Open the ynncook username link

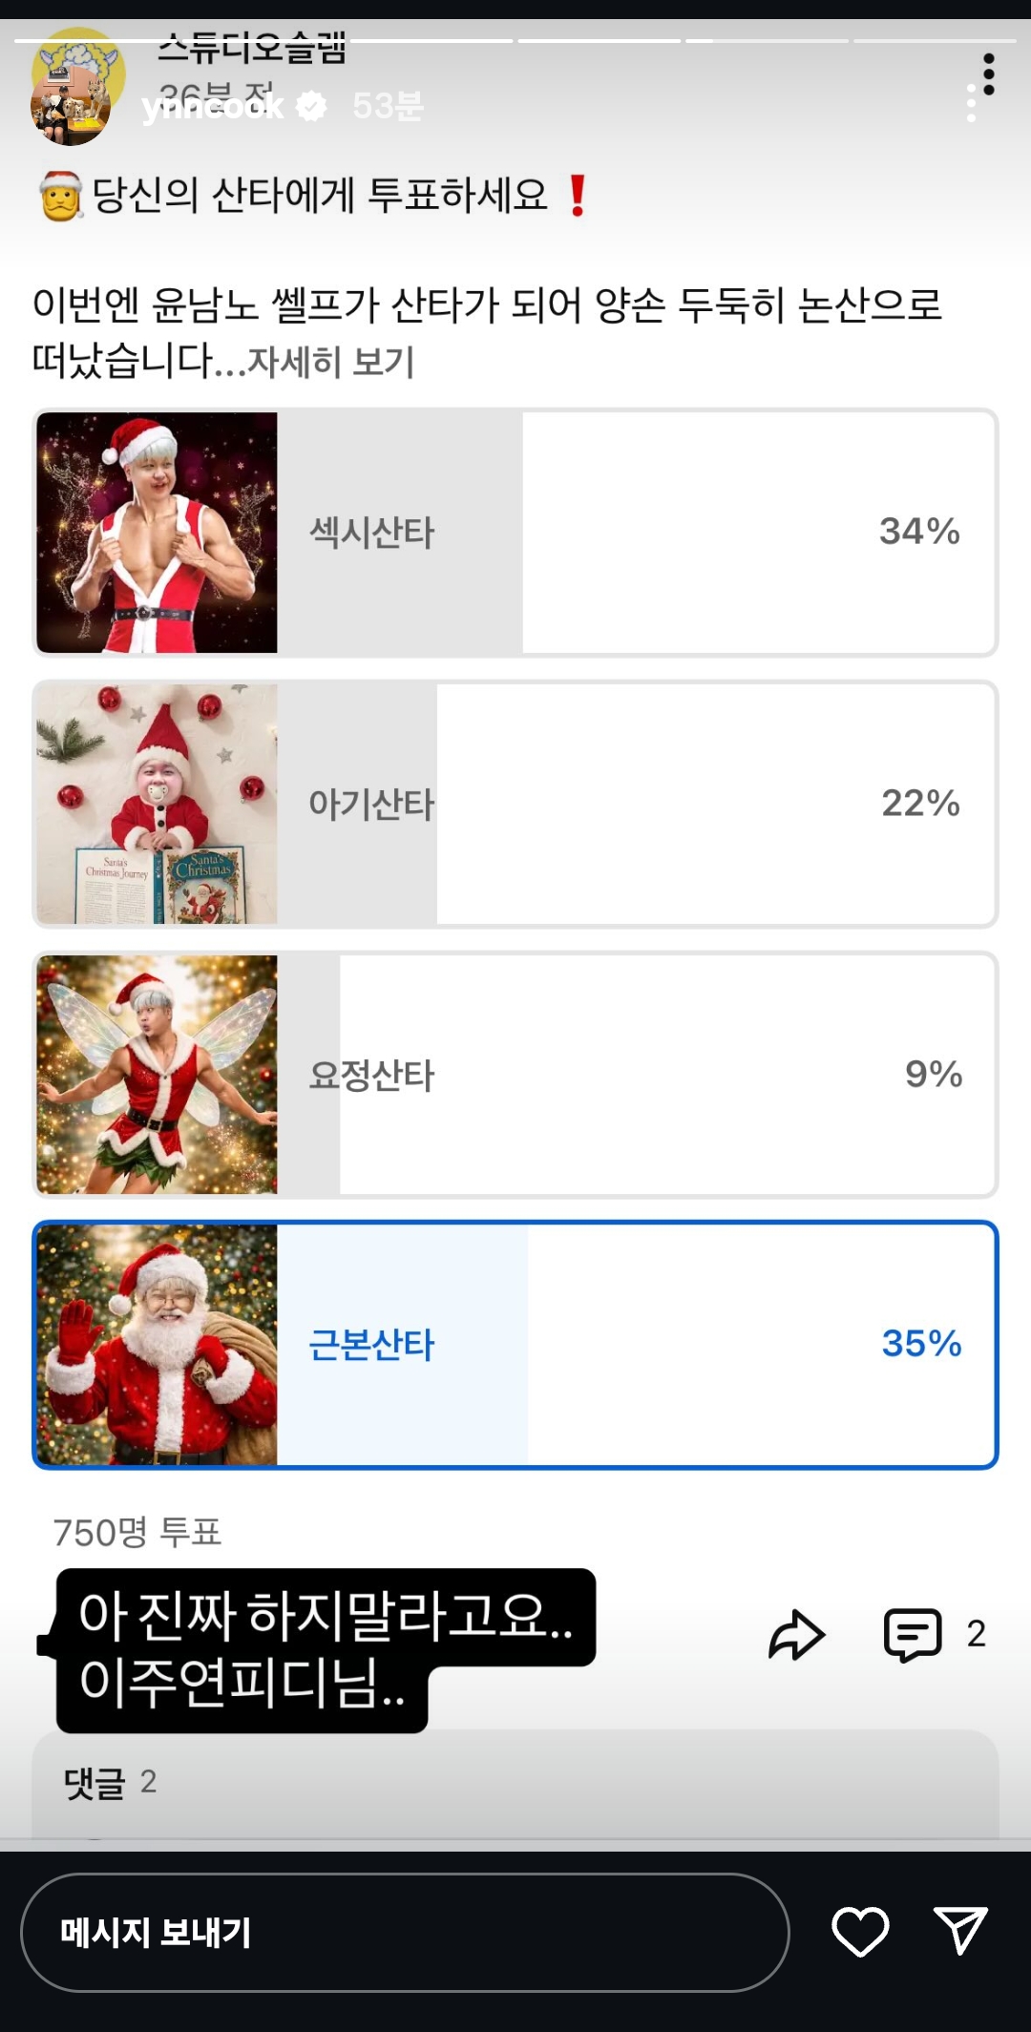click(x=212, y=106)
